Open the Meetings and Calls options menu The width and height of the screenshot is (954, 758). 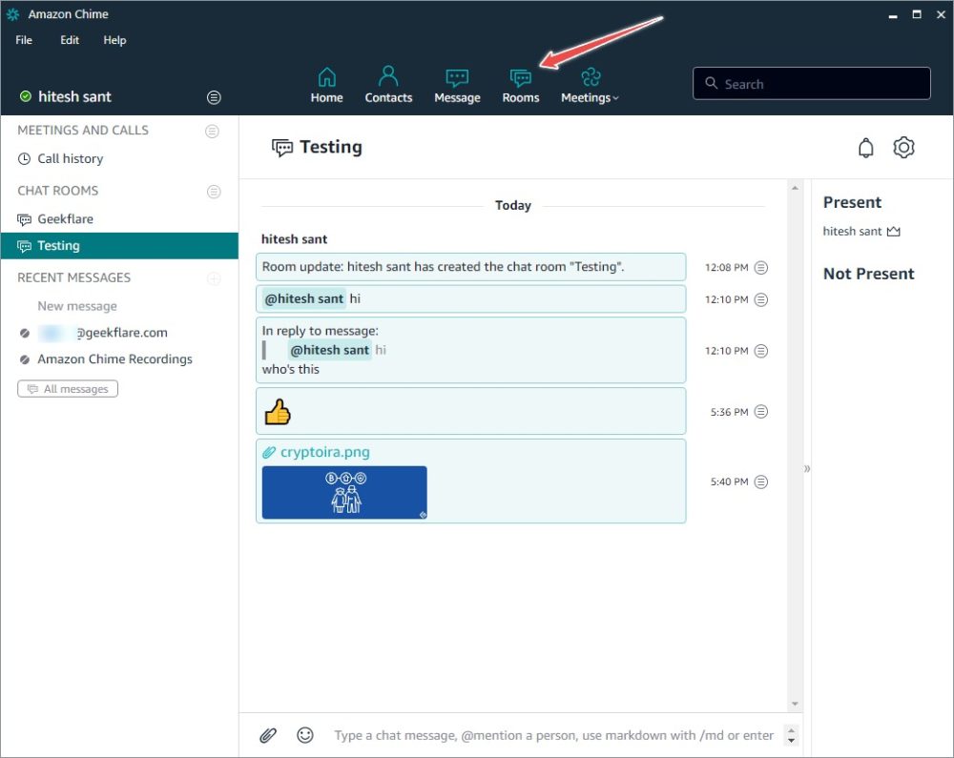pos(212,131)
